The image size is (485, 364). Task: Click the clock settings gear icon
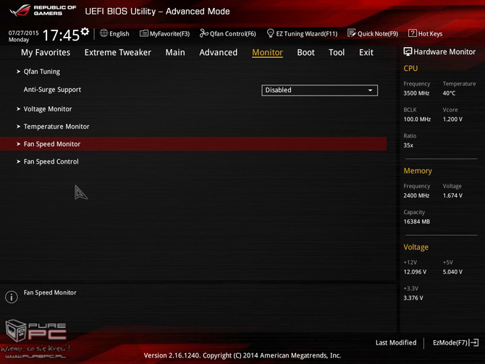[x=85, y=31]
